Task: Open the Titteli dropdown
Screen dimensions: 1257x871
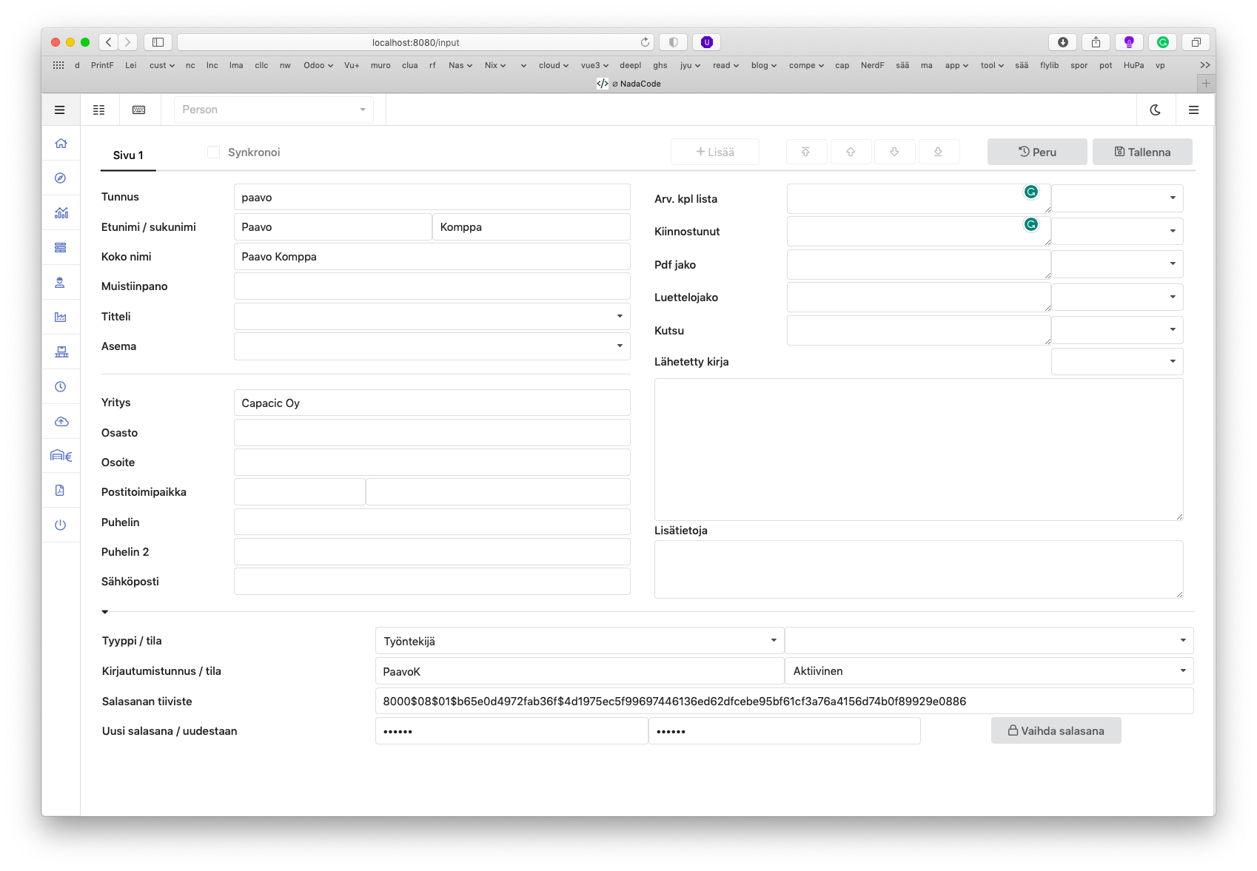Action: (432, 317)
